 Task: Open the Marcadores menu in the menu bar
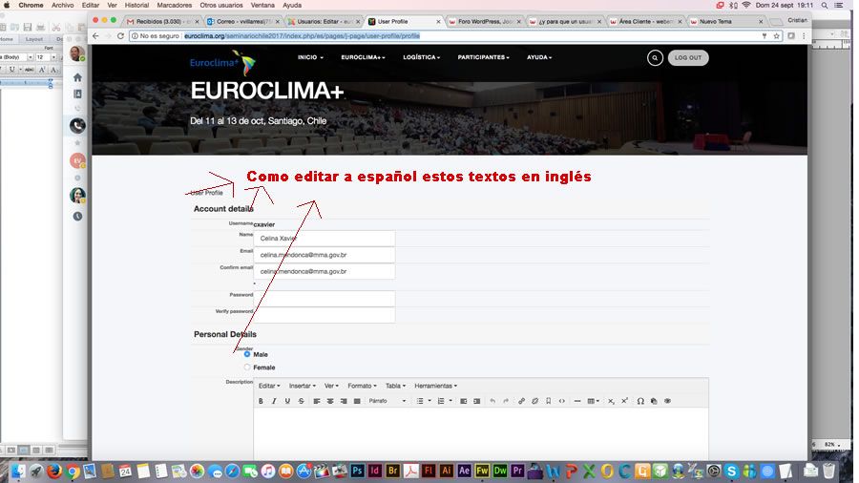(x=175, y=5)
